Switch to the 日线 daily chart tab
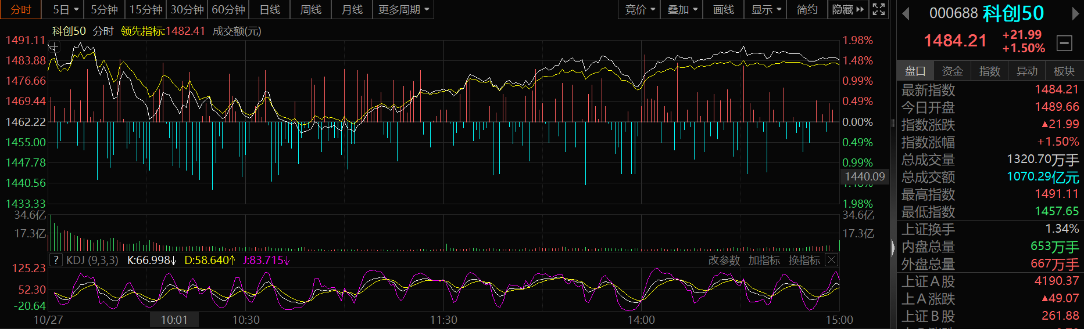This screenshot has height=329, width=1084. [270, 9]
